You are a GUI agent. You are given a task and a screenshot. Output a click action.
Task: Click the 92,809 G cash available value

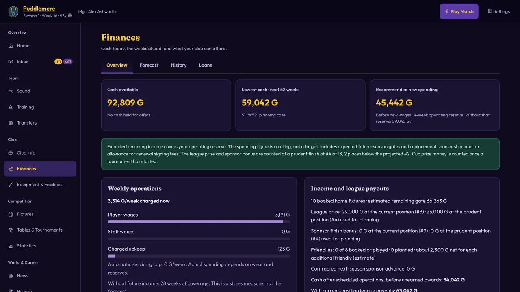[126, 103]
